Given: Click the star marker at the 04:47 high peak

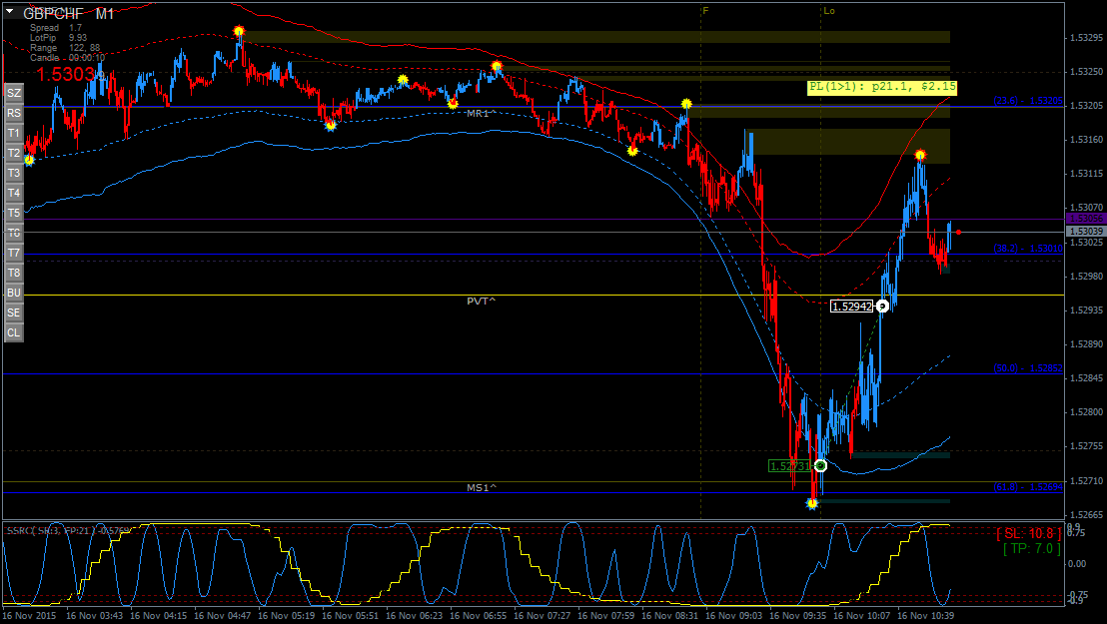Looking at the screenshot, I should click(239, 31).
